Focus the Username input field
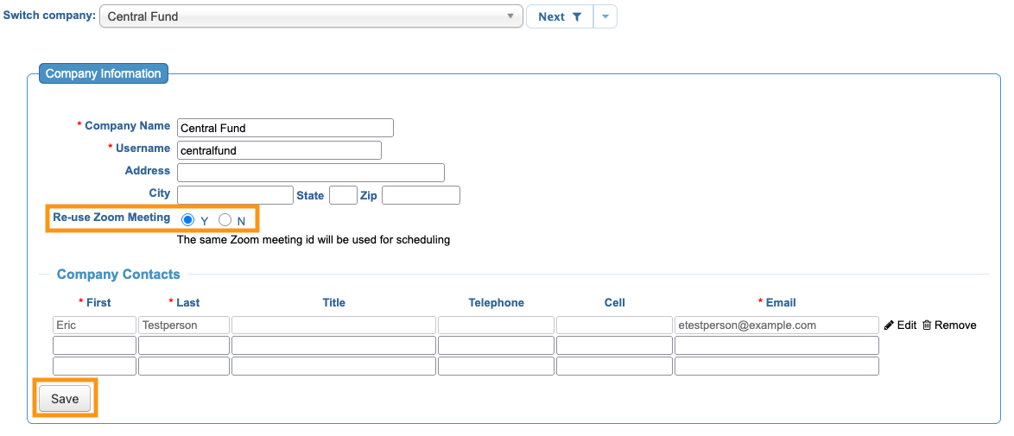Image resolution: width=1014 pixels, height=436 pixels. click(x=279, y=150)
